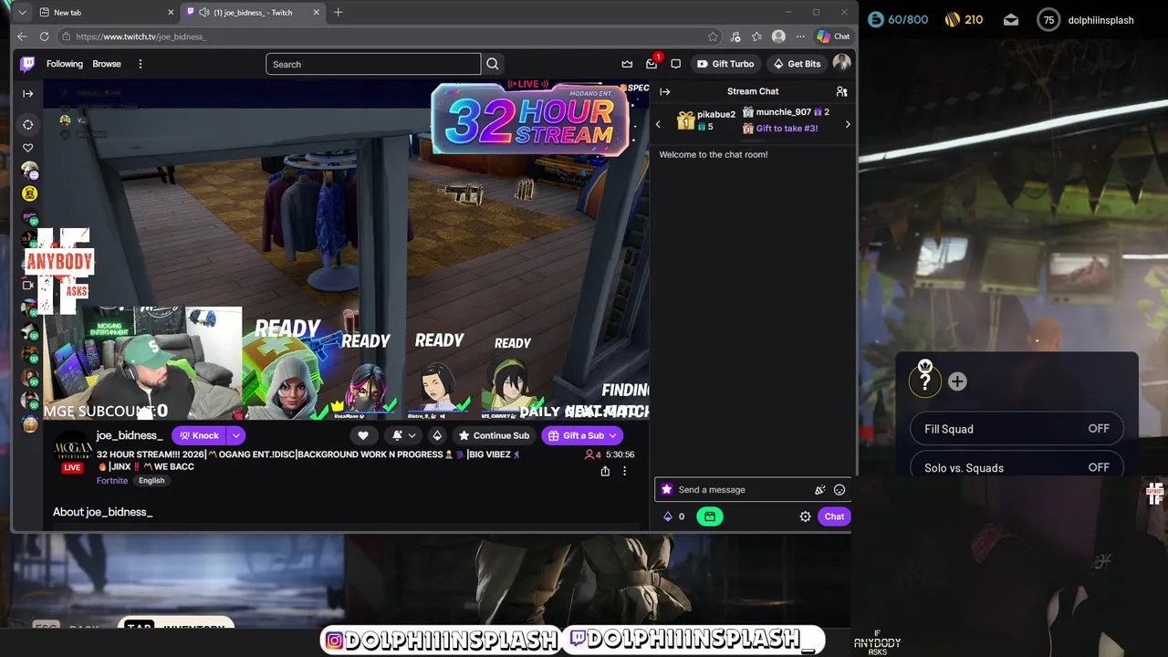Open the Twitch user avatar menu
The image size is (1168, 657).
click(841, 63)
